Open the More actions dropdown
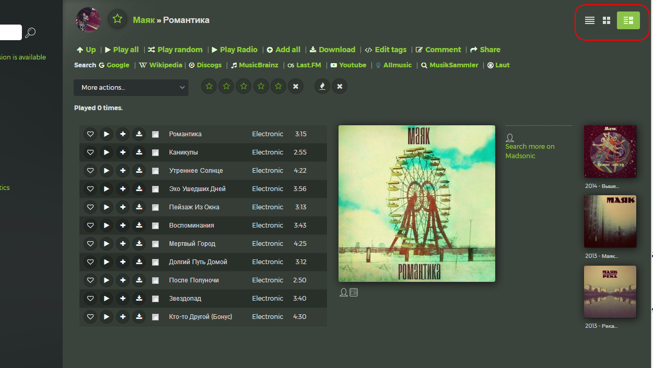Screen dimensions: 653x368 (131, 87)
